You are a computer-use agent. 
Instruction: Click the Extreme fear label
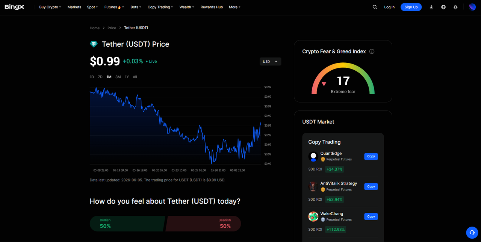[x=343, y=92]
